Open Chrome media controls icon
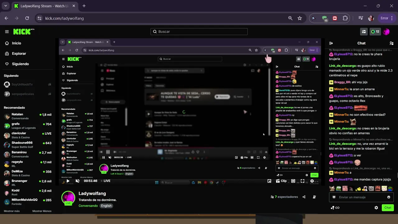 [x=361, y=18]
